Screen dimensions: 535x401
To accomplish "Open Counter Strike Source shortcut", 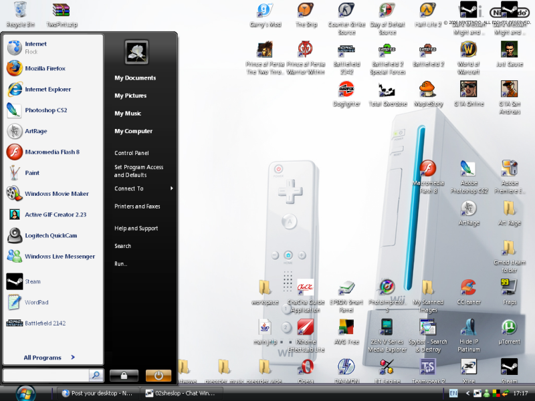I will 346,19.
